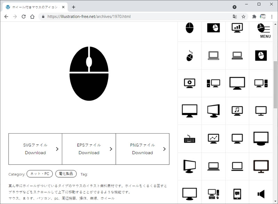
Task: Open icon with tower PC left of monitor
Action: click(213, 83)
